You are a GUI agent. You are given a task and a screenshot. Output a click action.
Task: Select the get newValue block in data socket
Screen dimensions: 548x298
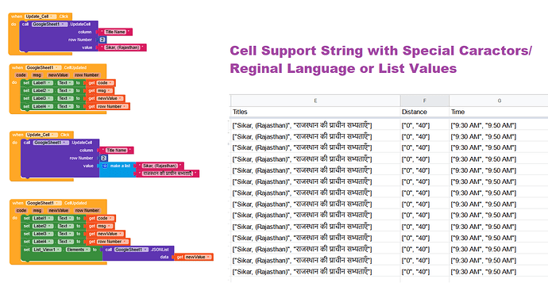tap(194, 257)
